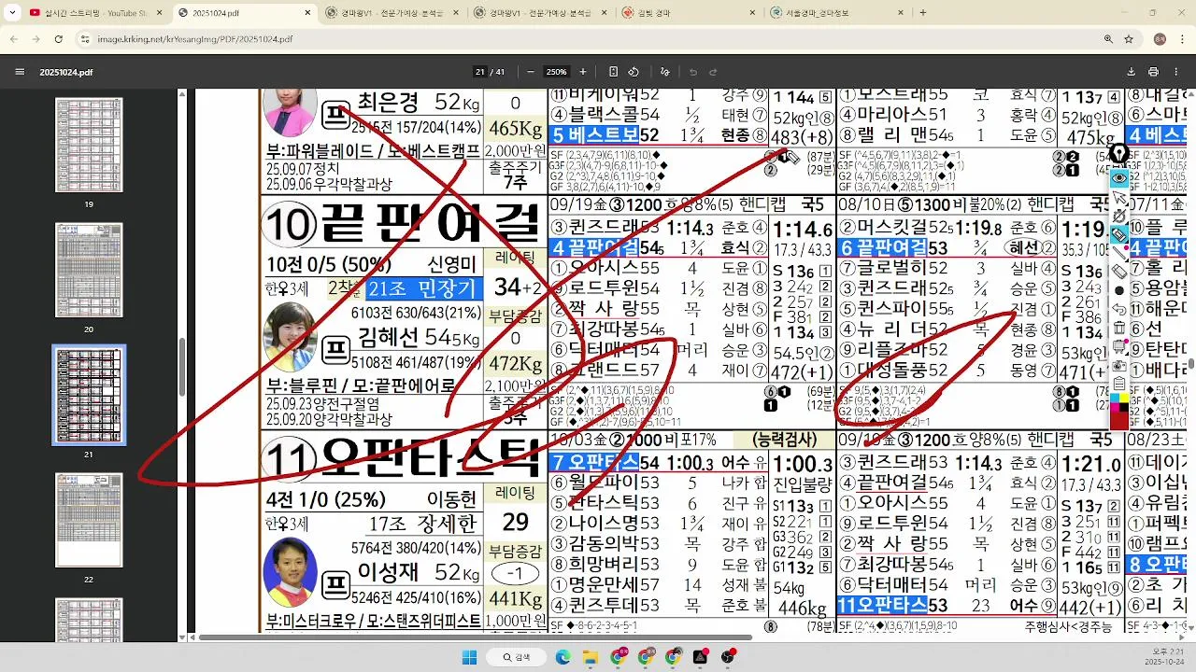Switch to 검빛 경마 browser tab
This screenshot has width=1196, height=672.
687,13
